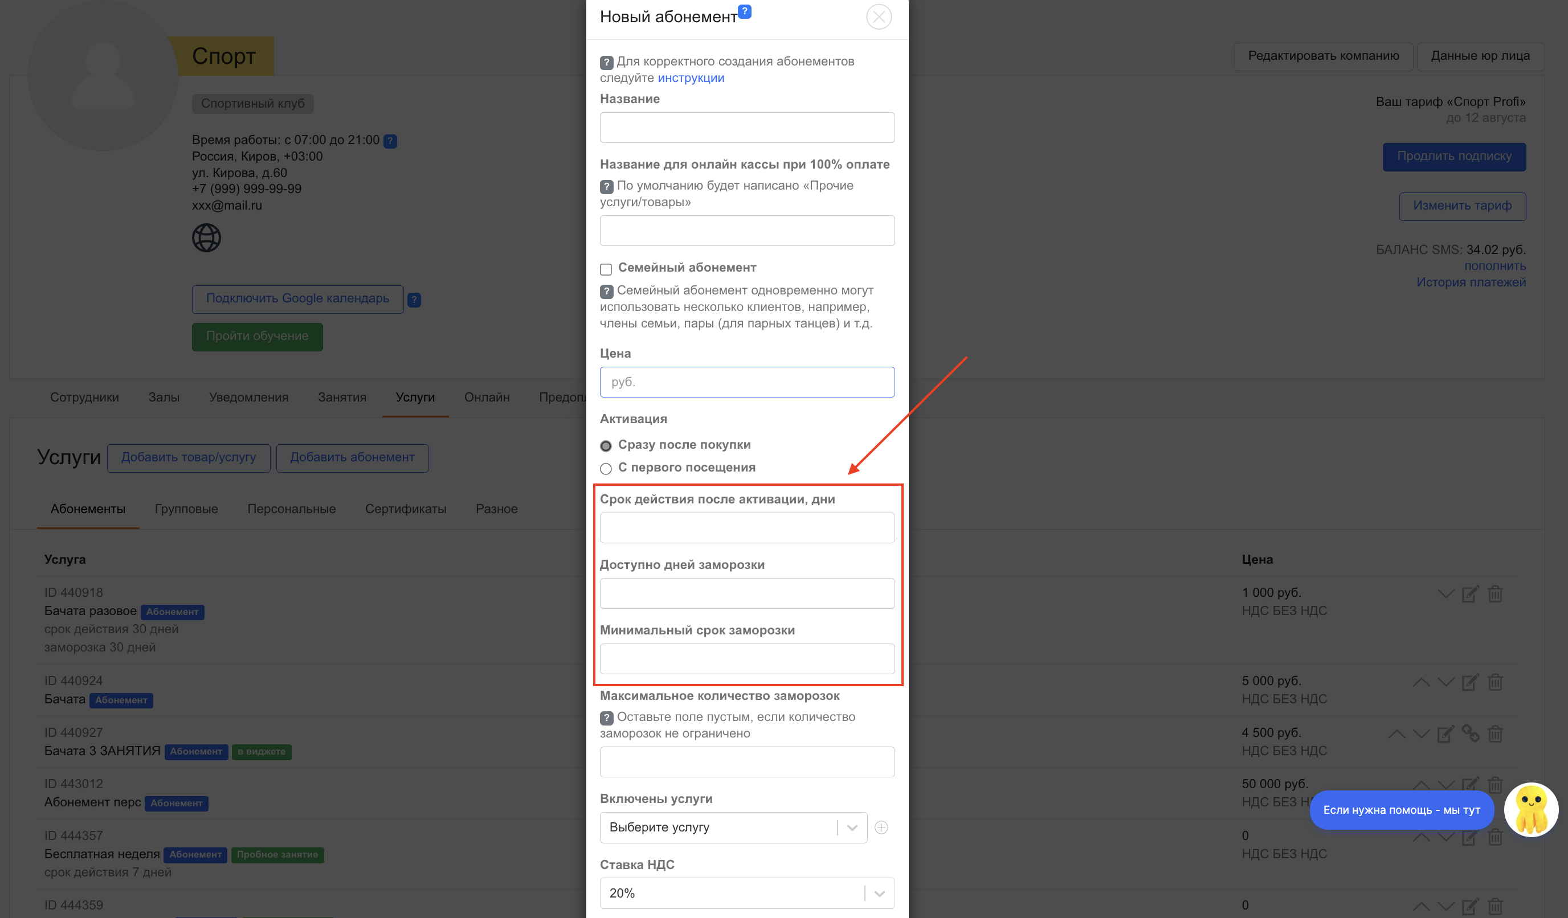This screenshot has height=918, width=1568.
Task: Click link chain icon in Бачата 3 ЗАНЯТИЯ row
Action: 1471,734
